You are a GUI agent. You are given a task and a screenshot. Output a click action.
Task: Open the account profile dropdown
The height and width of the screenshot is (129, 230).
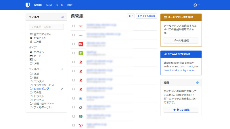pos(197,5)
